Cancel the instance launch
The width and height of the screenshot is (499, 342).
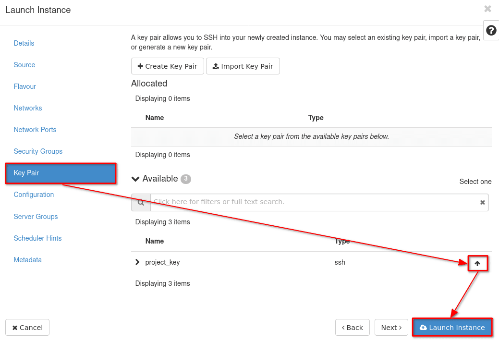point(27,328)
